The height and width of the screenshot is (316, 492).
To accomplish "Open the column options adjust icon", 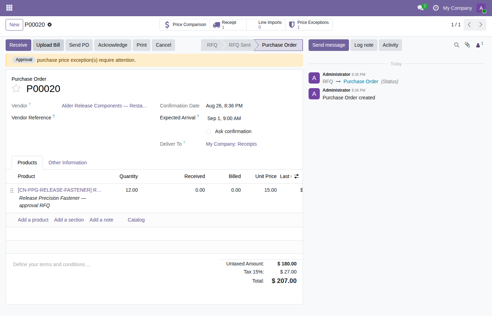I will point(297,176).
